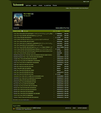This screenshot has width=101, height=113.
Task: Click icon beside author in Arabic mmc007 row
Action: click(x=56, y=38)
